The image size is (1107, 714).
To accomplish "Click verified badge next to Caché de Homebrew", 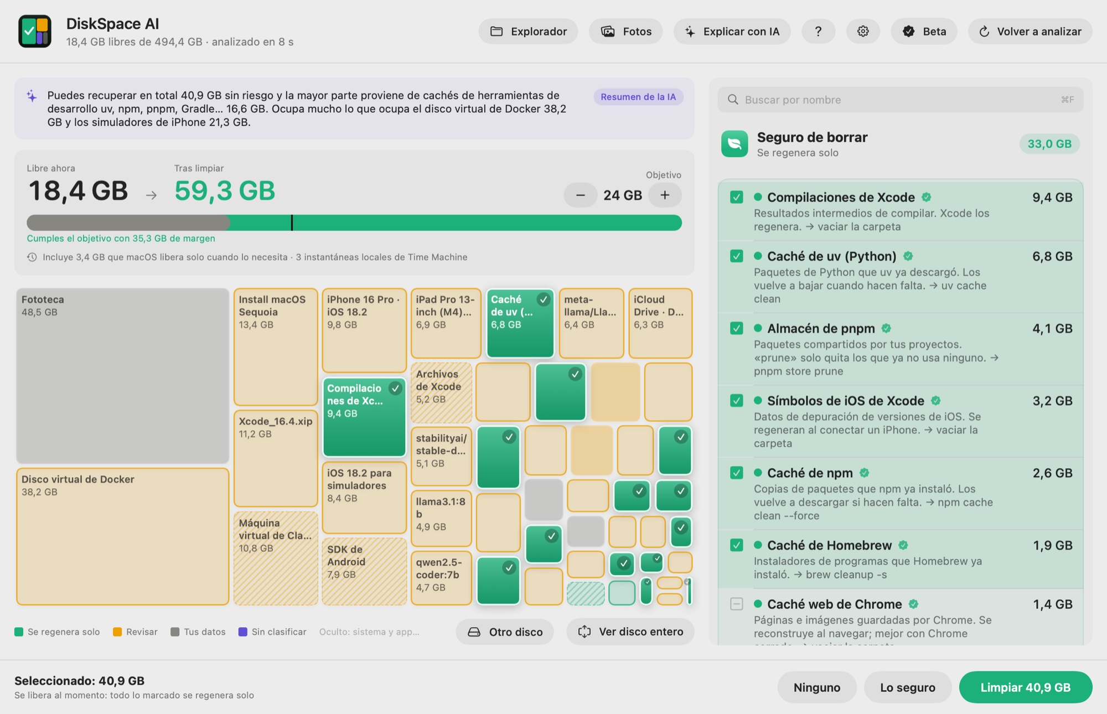I will pyautogui.click(x=903, y=545).
